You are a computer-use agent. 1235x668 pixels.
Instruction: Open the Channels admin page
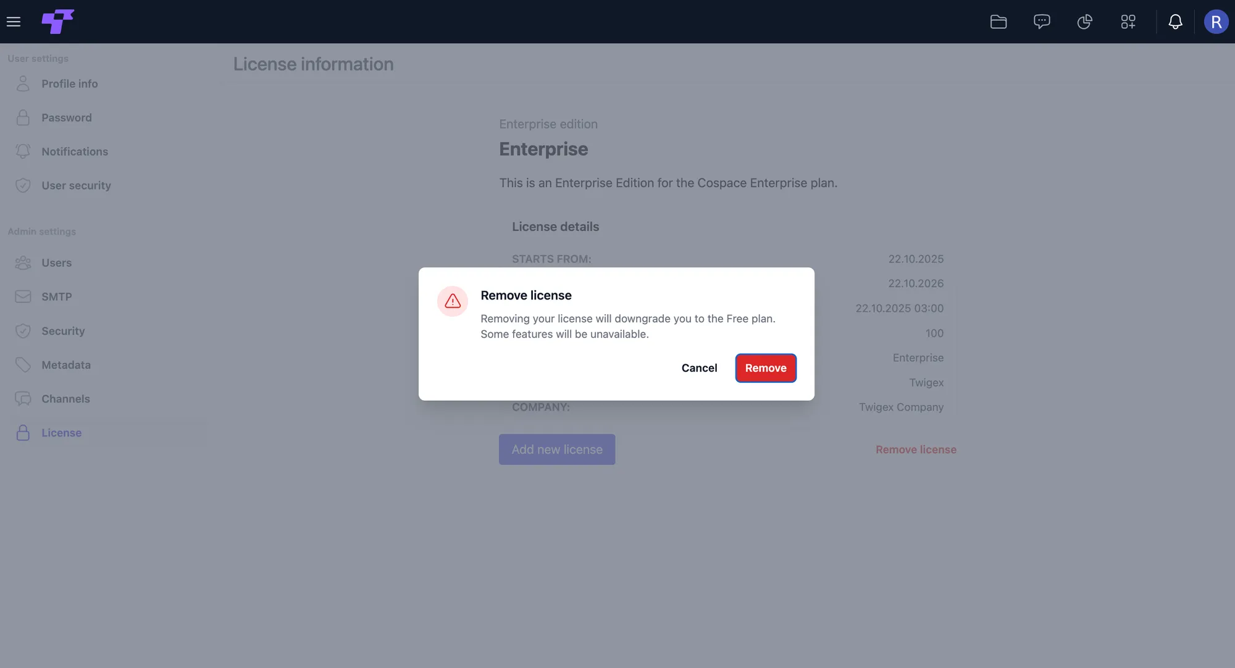(x=65, y=399)
